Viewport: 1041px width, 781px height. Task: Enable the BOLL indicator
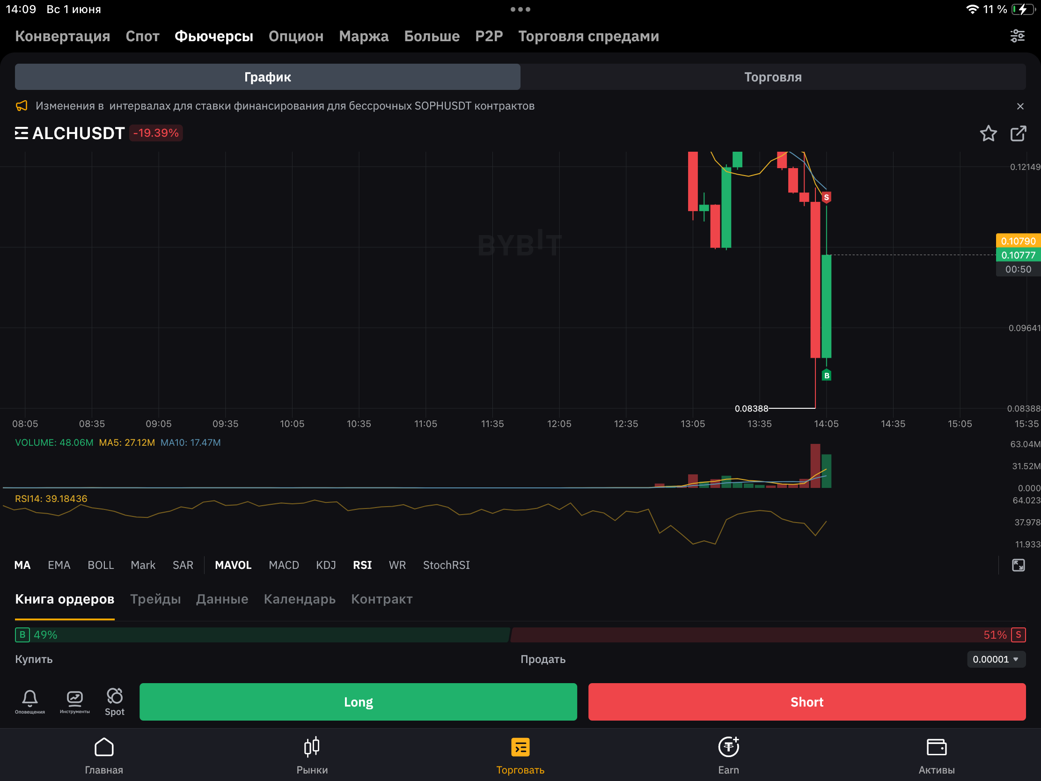[101, 565]
